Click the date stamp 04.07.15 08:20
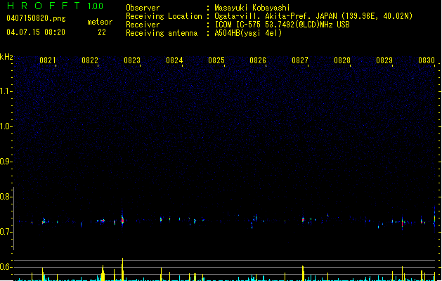 point(36,32)
